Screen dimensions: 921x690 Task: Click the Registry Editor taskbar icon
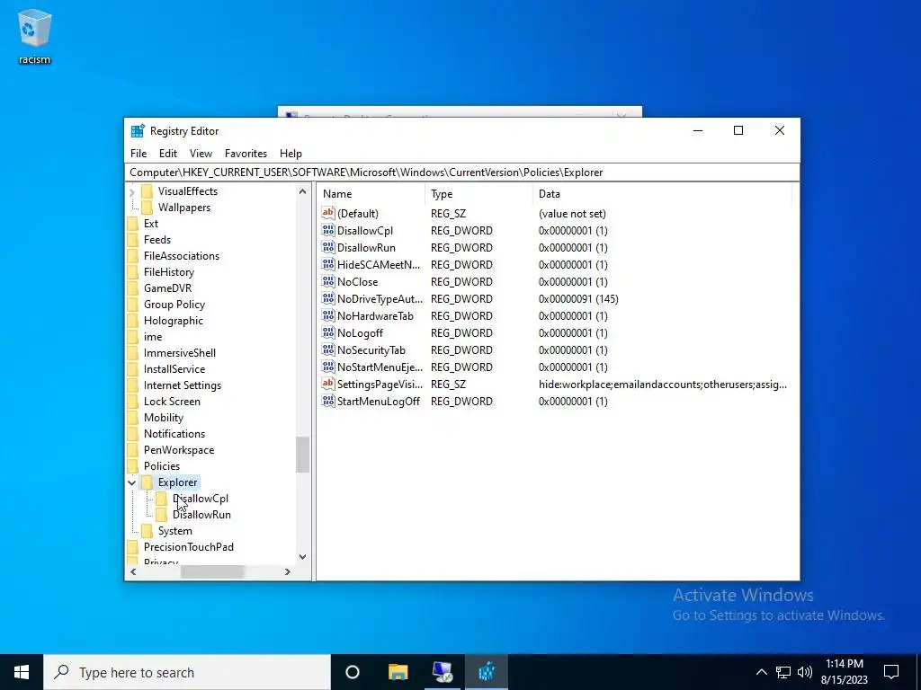[x=487, y=672]
